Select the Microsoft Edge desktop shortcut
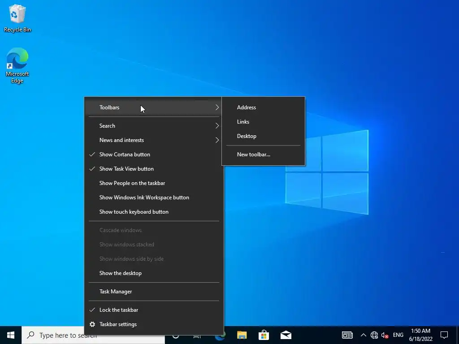The height and width of the screenshot is (344, 459). 17,65
